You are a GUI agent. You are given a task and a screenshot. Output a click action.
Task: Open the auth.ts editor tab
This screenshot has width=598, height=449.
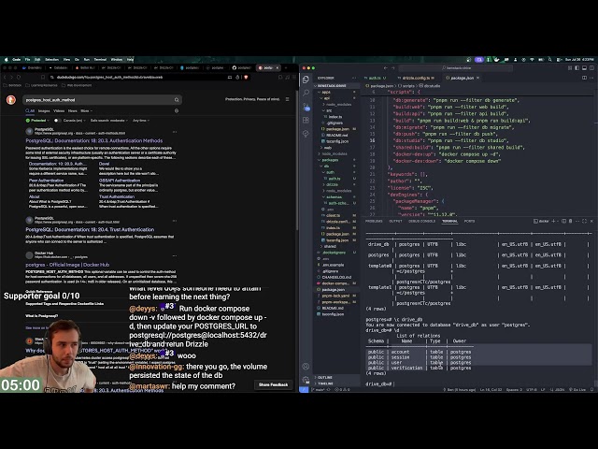coord(376,78)
